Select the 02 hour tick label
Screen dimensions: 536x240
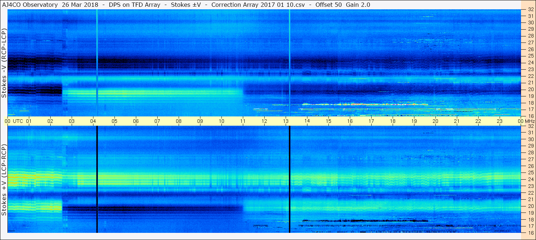pos(50,121)
